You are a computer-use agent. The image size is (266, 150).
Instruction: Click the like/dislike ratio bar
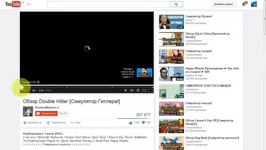point(134,118)
